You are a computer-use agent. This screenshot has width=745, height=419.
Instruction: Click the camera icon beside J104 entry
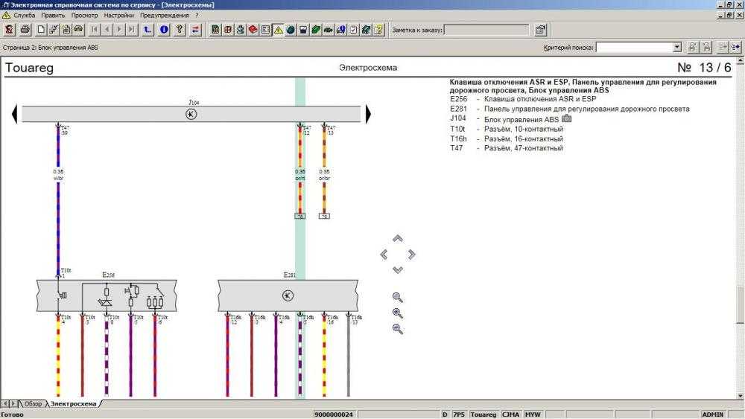pos(566,118)
